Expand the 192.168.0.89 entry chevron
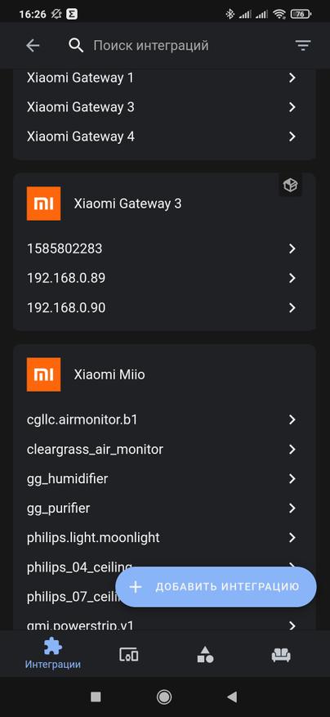Viewport: 330px width, 717px height. [x=292, y=278]
